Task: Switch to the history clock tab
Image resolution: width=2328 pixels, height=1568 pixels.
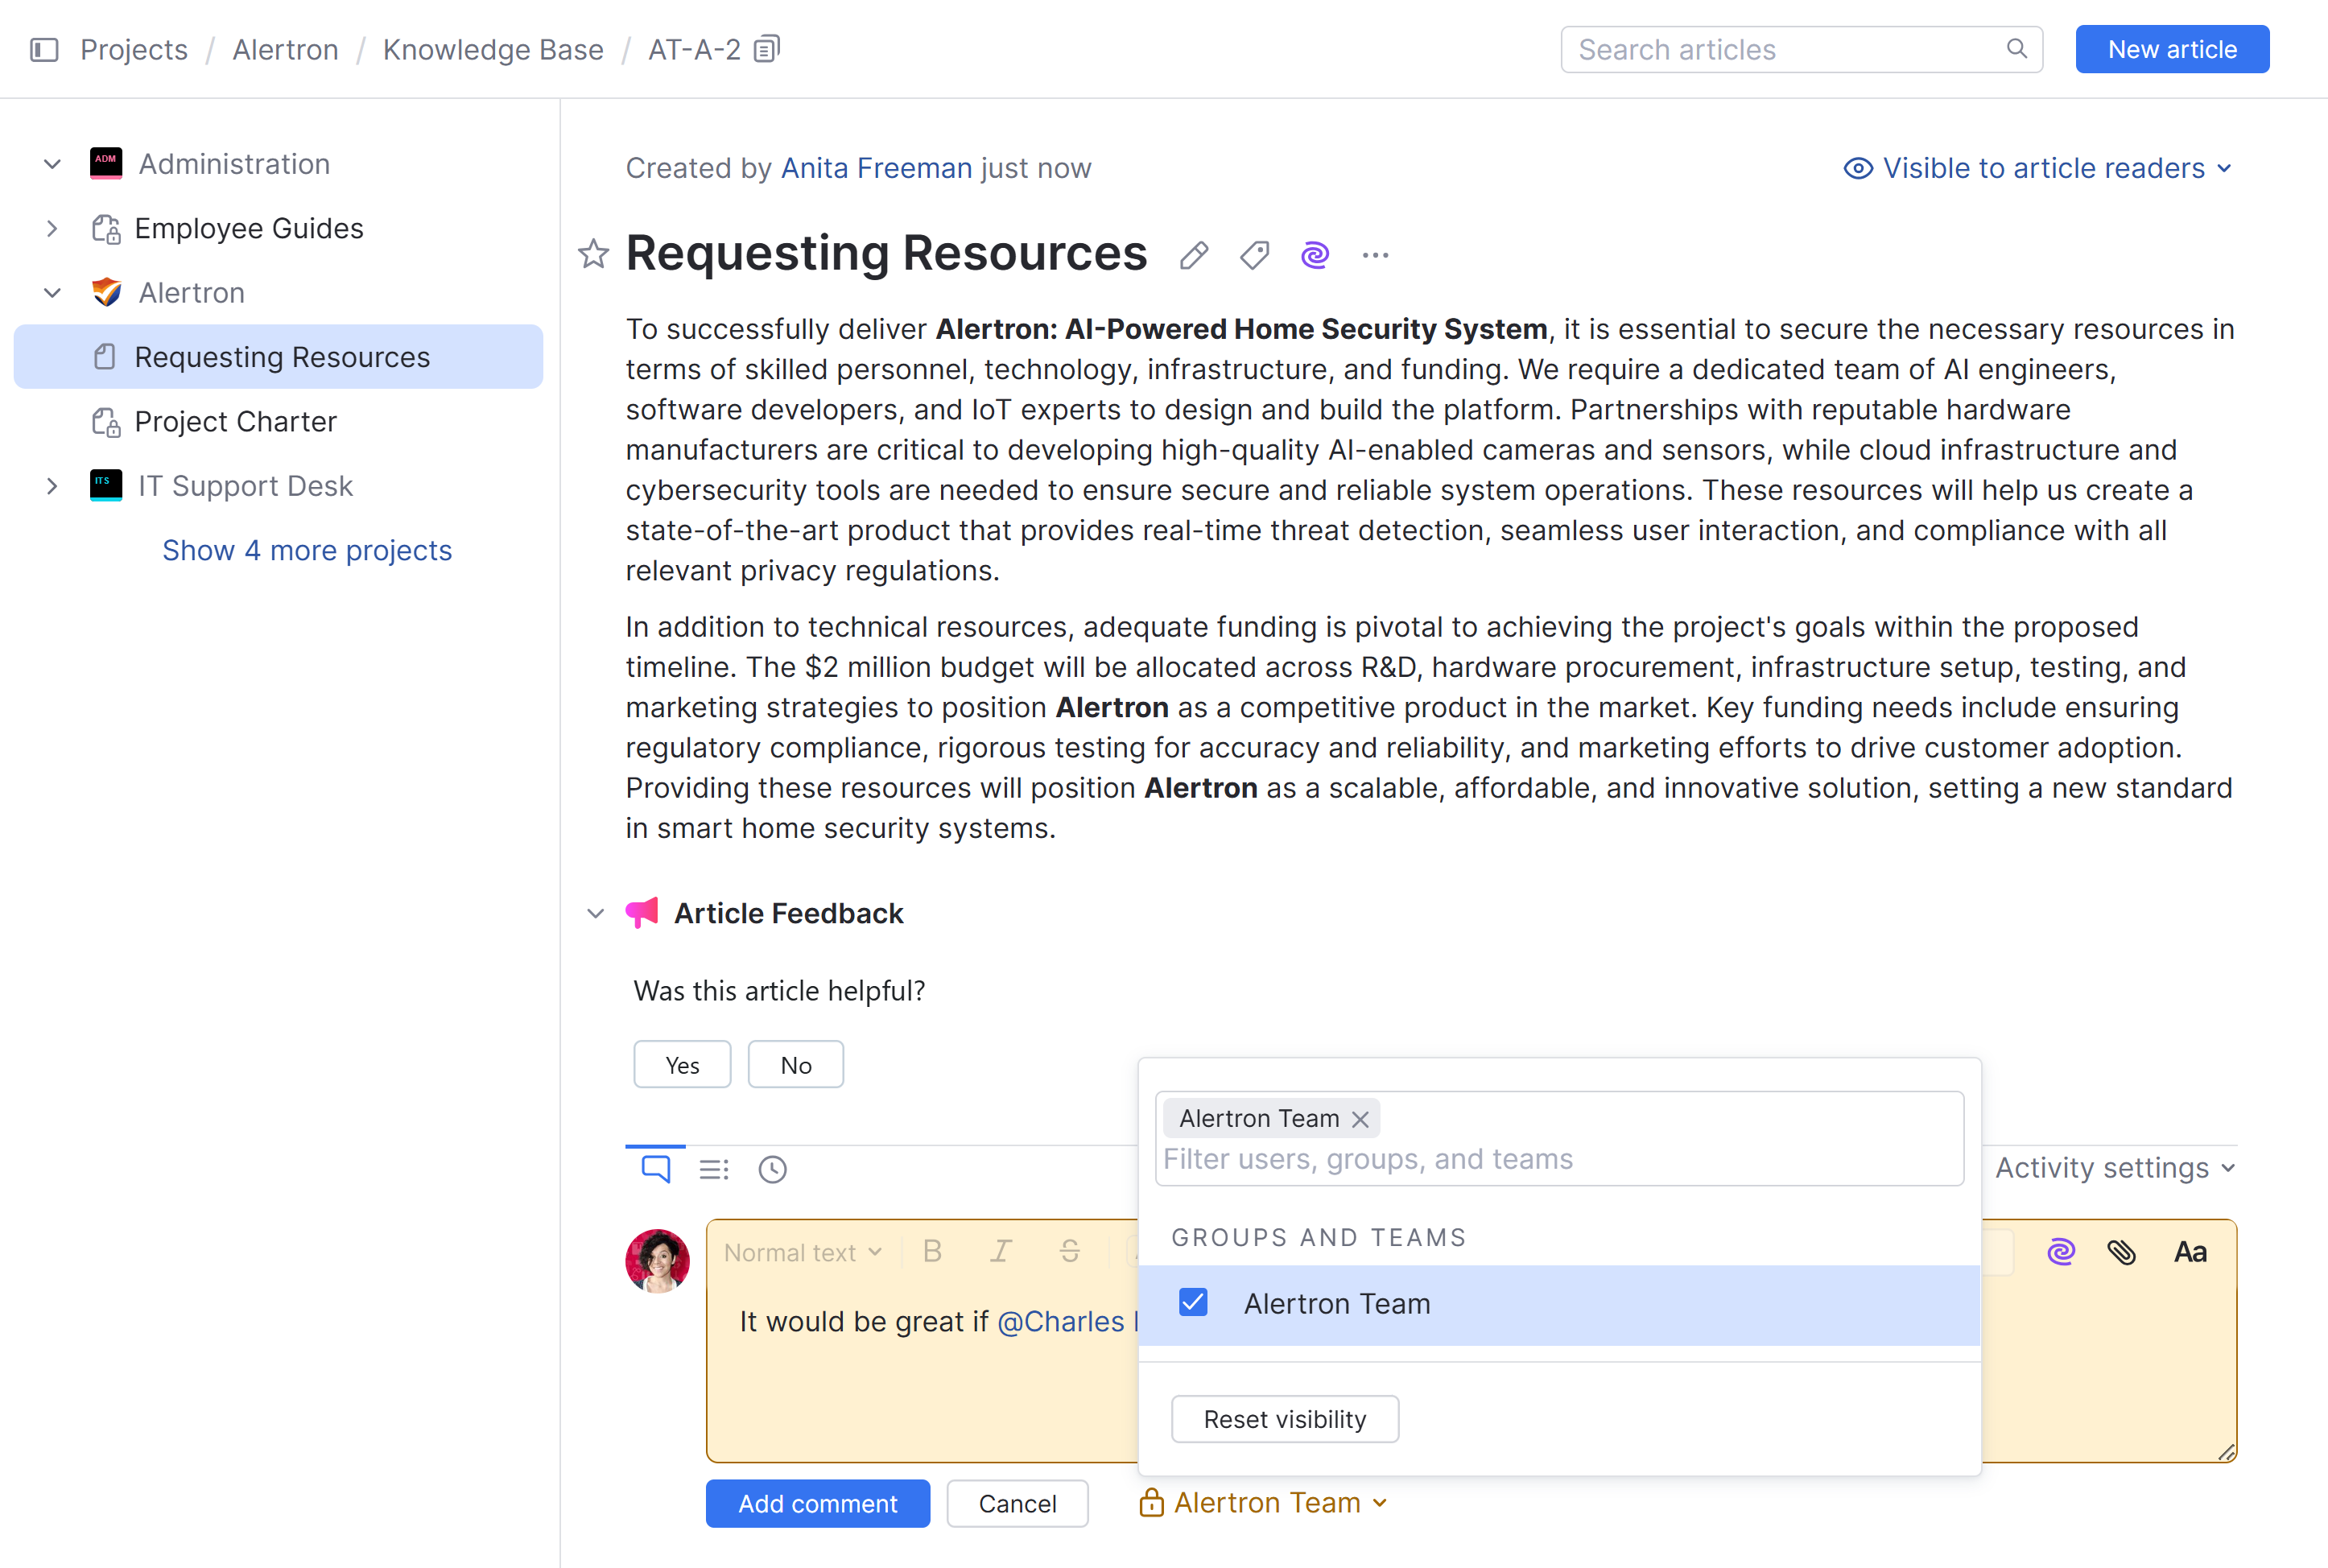Action: click(772, 1169)
